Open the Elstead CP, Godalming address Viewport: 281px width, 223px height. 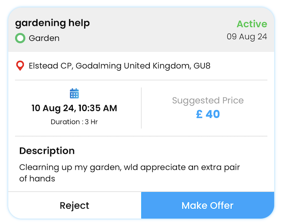(x=119, y=66)
